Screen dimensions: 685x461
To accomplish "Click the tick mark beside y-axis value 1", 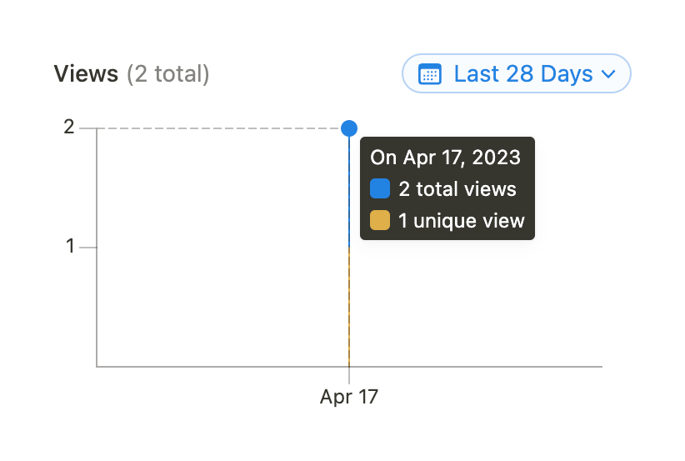I will click(x=88, y=248).
